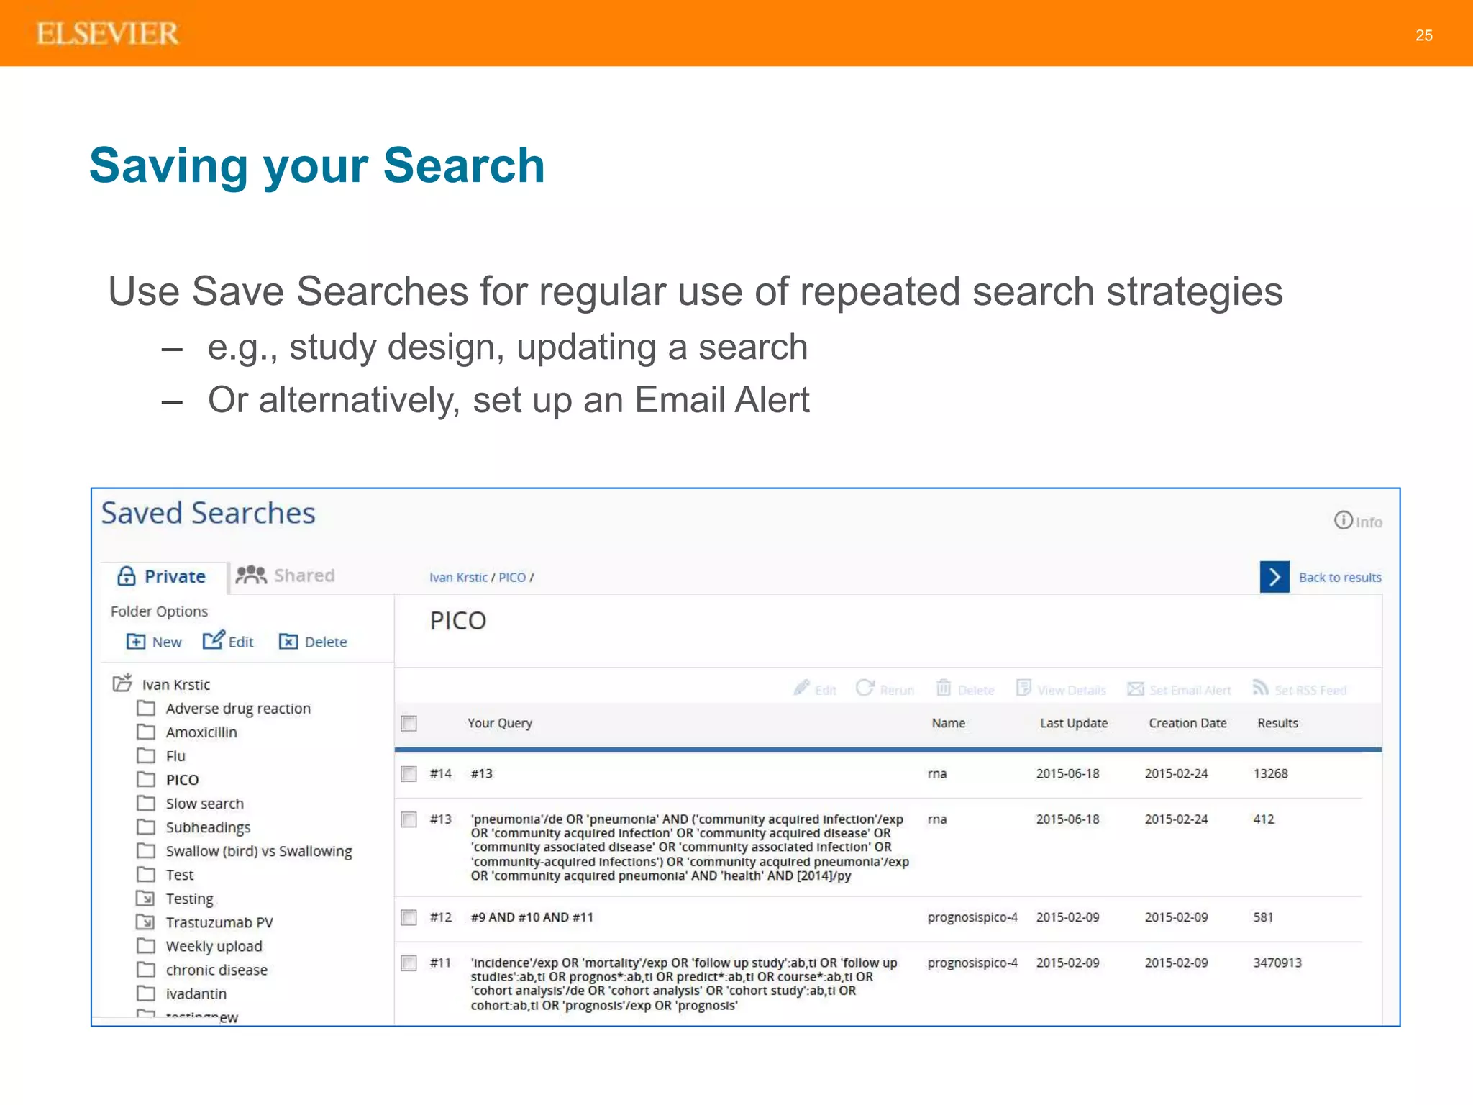The height and width of the screenshot is (1105, 1473).
Task: Click the Set RSS Feed icon
Action: (1260, 688)
